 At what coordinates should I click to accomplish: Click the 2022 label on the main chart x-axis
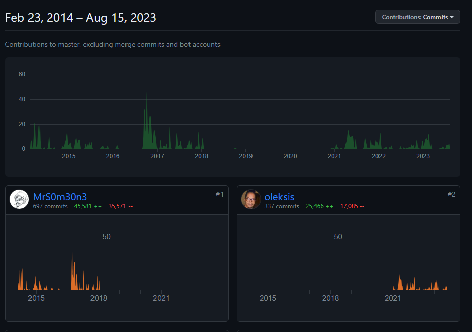tap(379, 156)
